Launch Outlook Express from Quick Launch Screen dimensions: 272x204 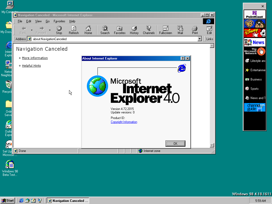(x=27, y=201)
